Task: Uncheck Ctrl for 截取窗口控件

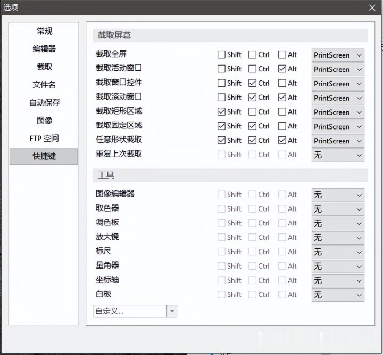Action: [x=252, y=83]
